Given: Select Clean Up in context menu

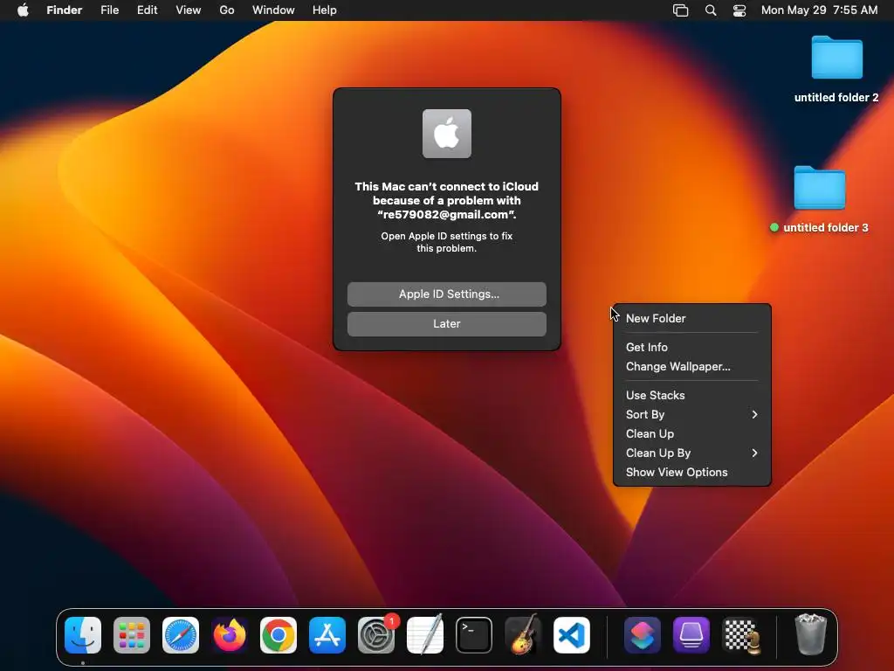Looking at the screenshot, I should point(691,433).
